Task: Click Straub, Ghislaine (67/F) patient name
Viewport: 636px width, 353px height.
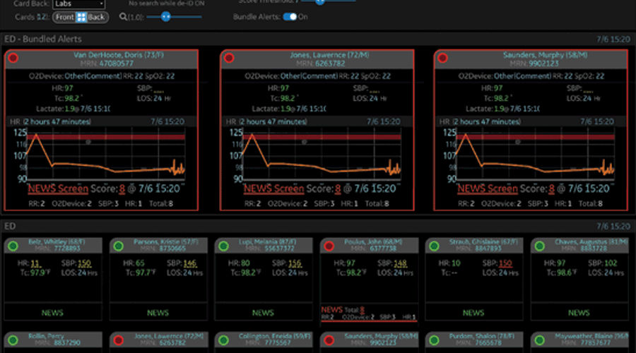Action: click(483, 242)
